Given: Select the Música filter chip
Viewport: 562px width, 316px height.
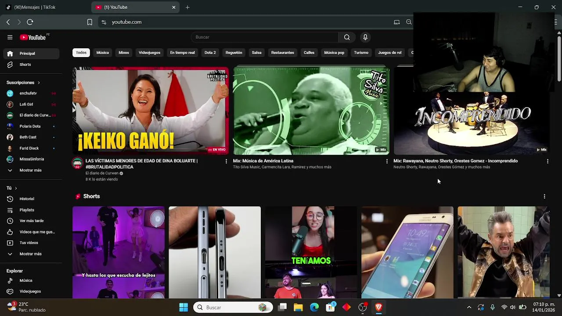Looking at the screenshot, I should point(103,53).
